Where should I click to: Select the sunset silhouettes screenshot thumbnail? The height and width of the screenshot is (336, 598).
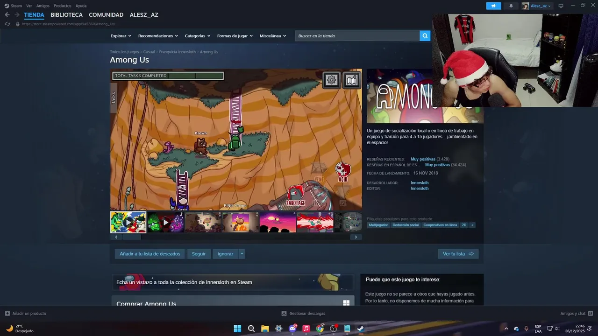(278, 222)
